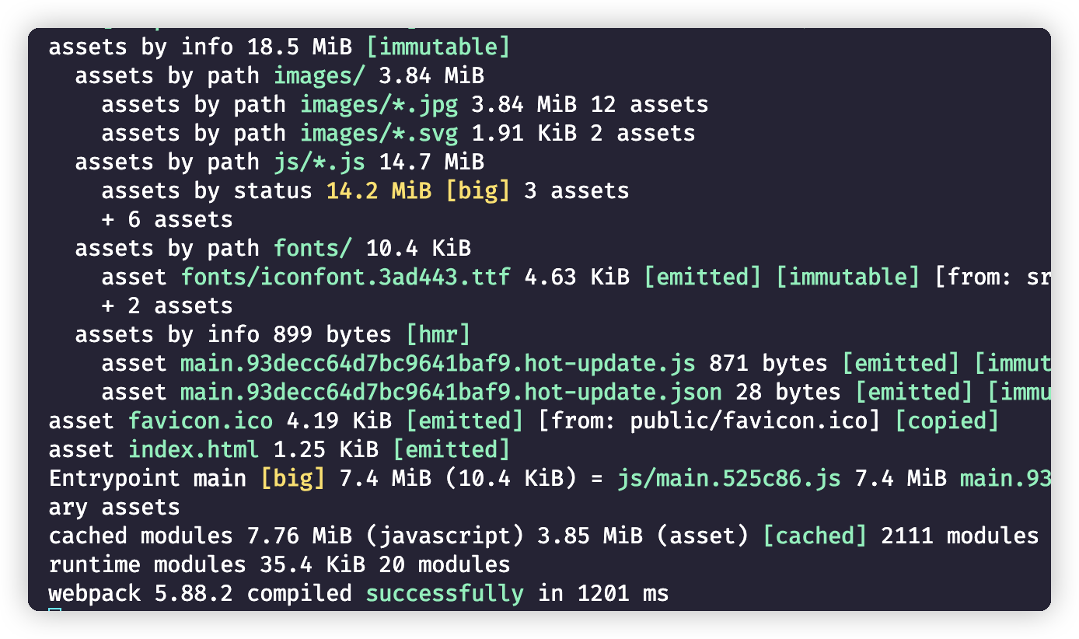The width and height of the screenshot is (1079, 639).
Task: Click the fonts/iconfont.3ad443.ttf asset path
Action: point(346,277)
